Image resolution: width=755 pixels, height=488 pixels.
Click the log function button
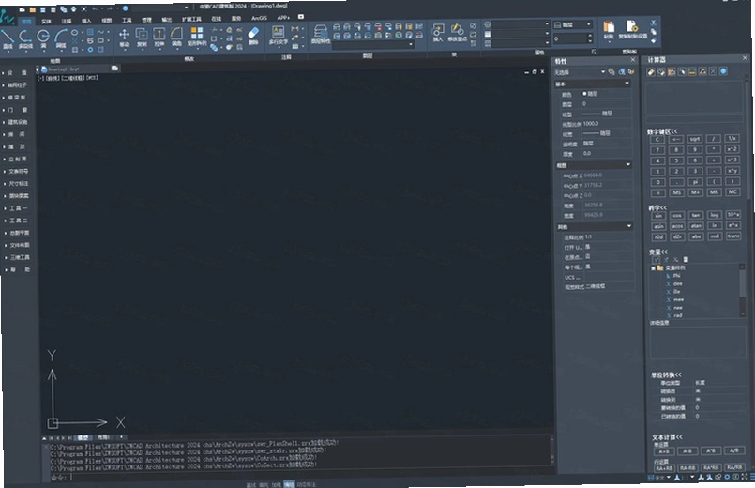(x=714, y=215)
